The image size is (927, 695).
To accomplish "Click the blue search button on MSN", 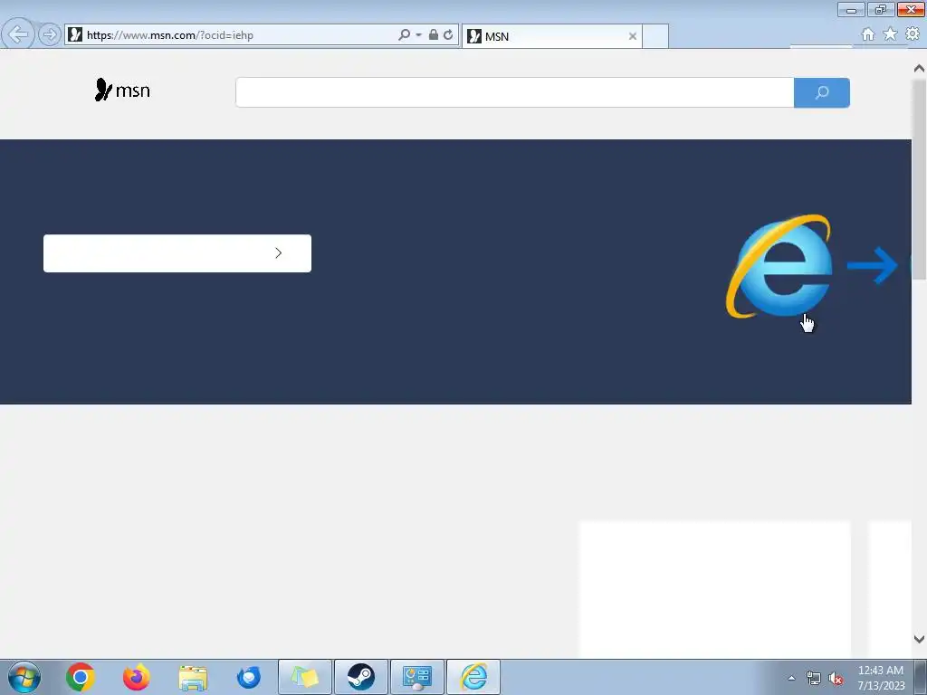I will tap(822, 93).
